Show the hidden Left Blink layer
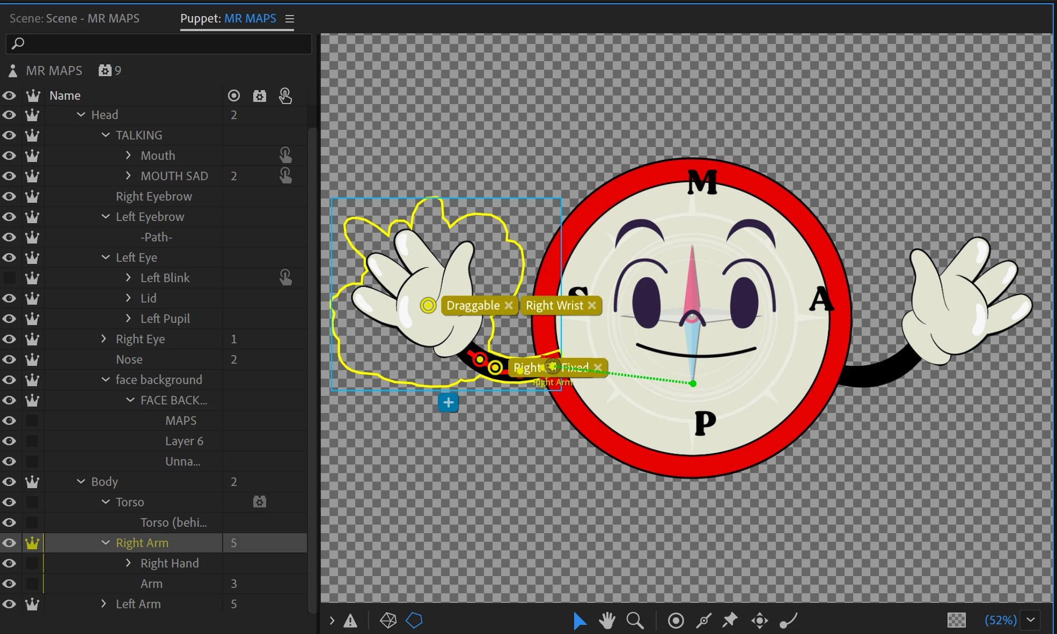The width and height of the screenshot is (1057, 634). click(9, 278)
